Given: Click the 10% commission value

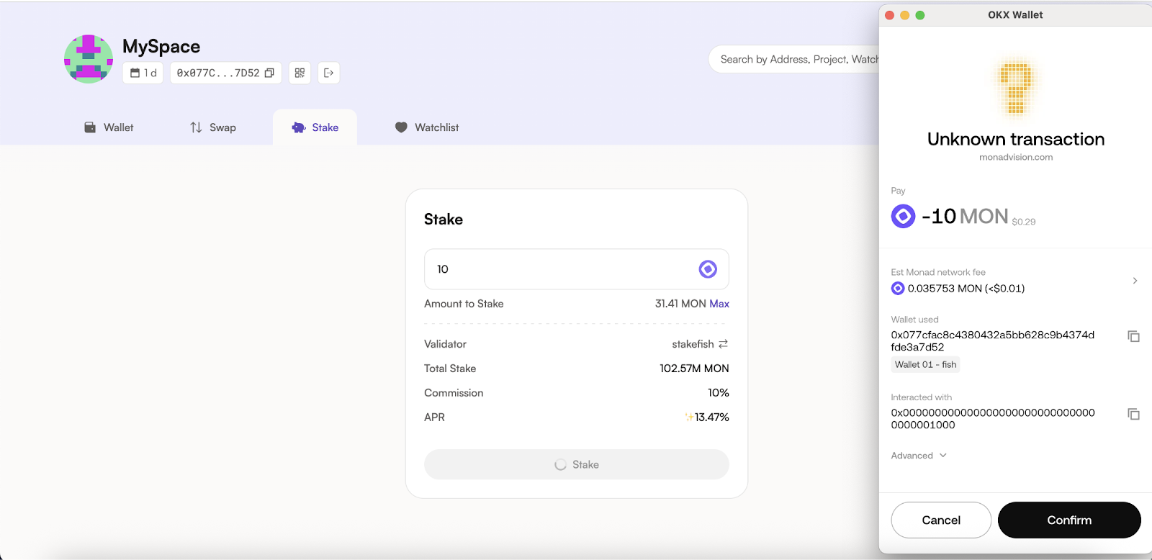Looking at the screenshot, I should pyautogui.click(x=719, y=393).
